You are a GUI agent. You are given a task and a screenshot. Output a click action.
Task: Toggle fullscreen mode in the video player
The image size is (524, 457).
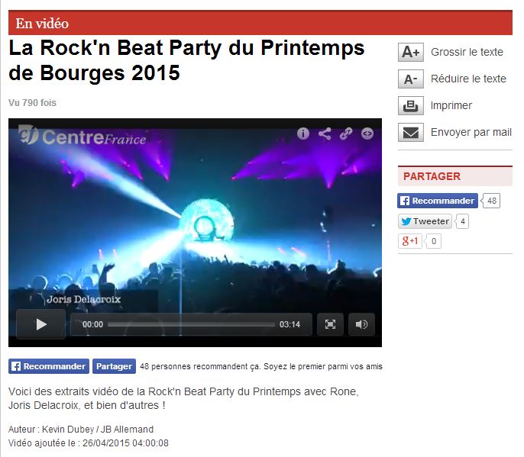click(330, 324)
